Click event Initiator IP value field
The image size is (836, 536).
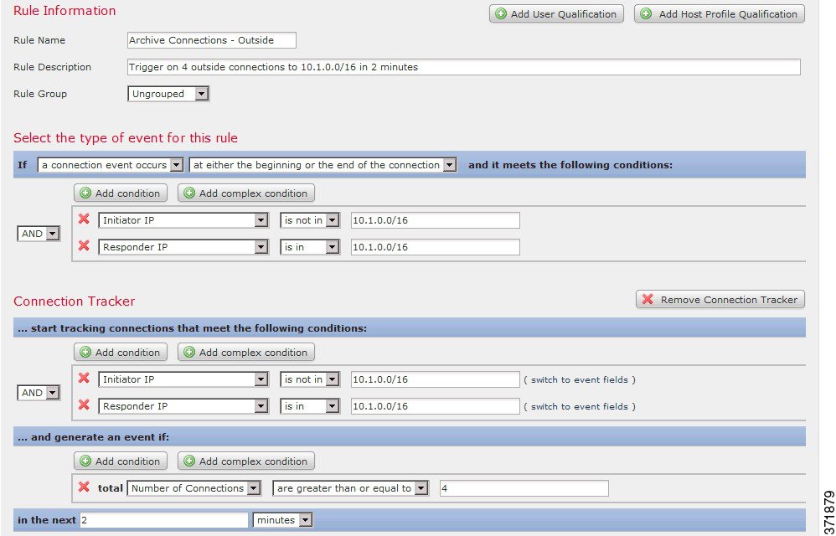[x=435, y=220]
